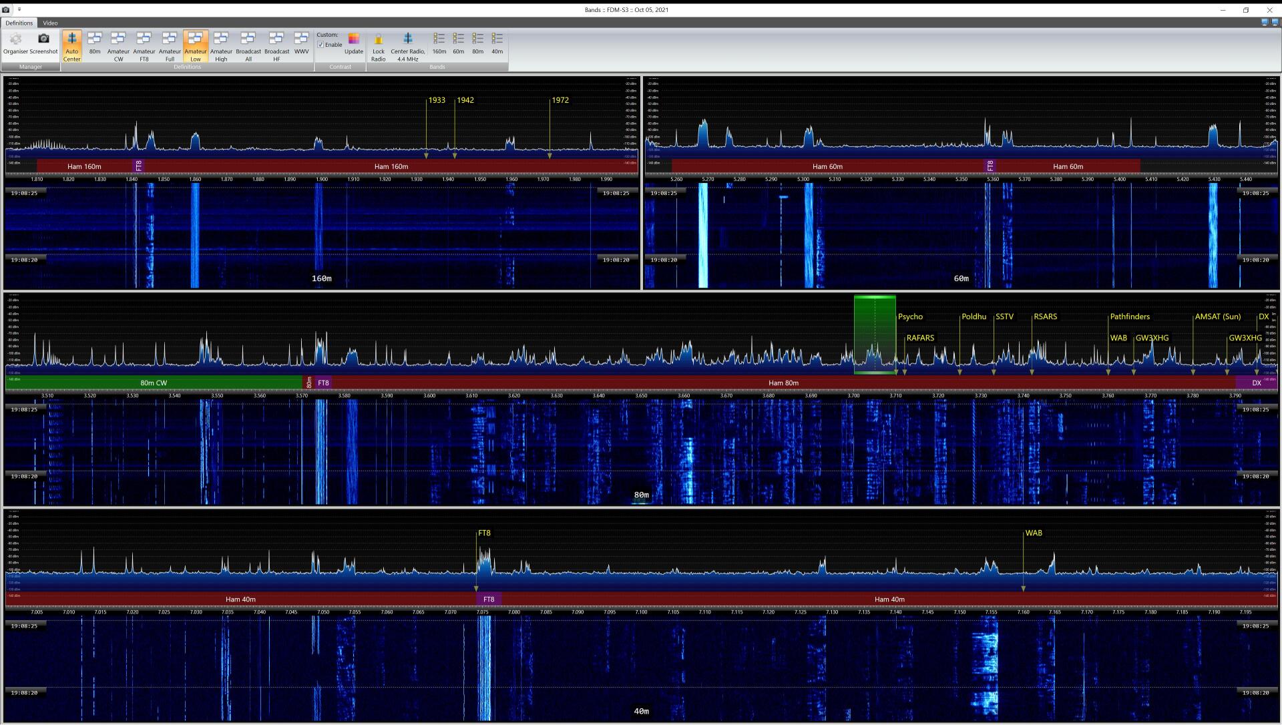
Task: Activate Lock Radio
Action: [x=378, y=45]
